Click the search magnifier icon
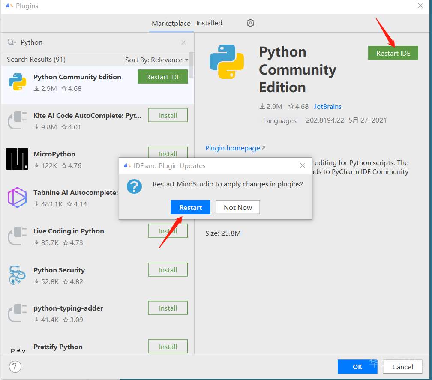 point(12,42)
